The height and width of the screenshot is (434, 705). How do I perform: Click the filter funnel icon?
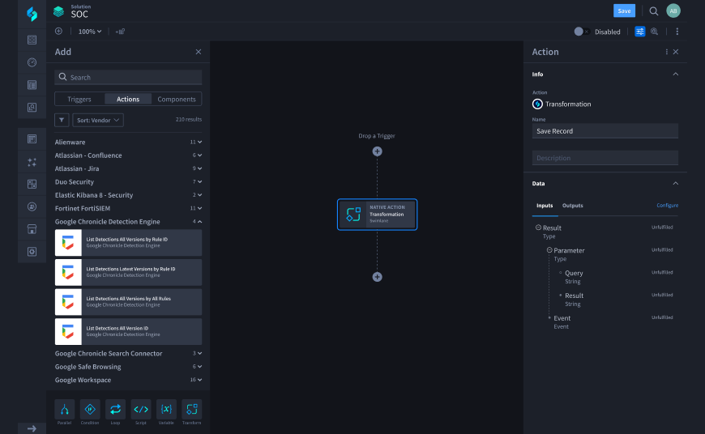click(x=62, y=120)
